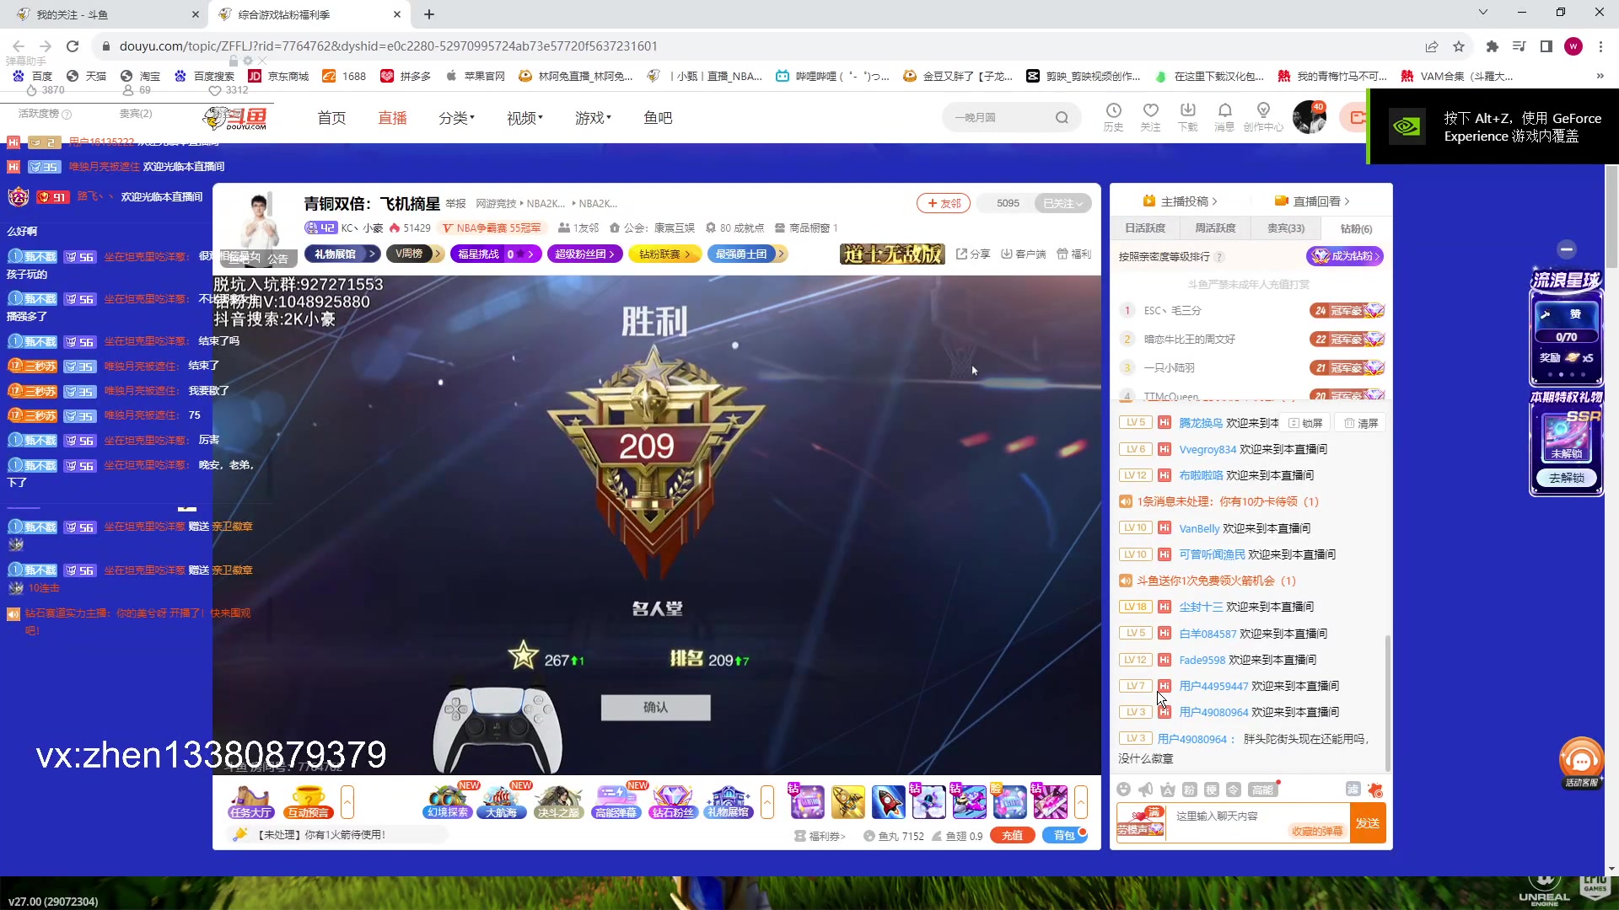This screenshot has width=1619, height=910.
Task: Expand the 游戏 navigation dropdown
Action: click(x=593, y=118)
